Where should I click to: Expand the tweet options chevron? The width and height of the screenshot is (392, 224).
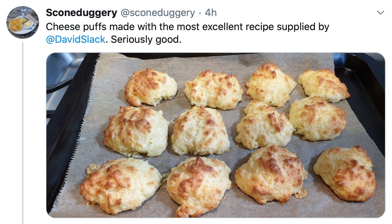tap(381, 12)
